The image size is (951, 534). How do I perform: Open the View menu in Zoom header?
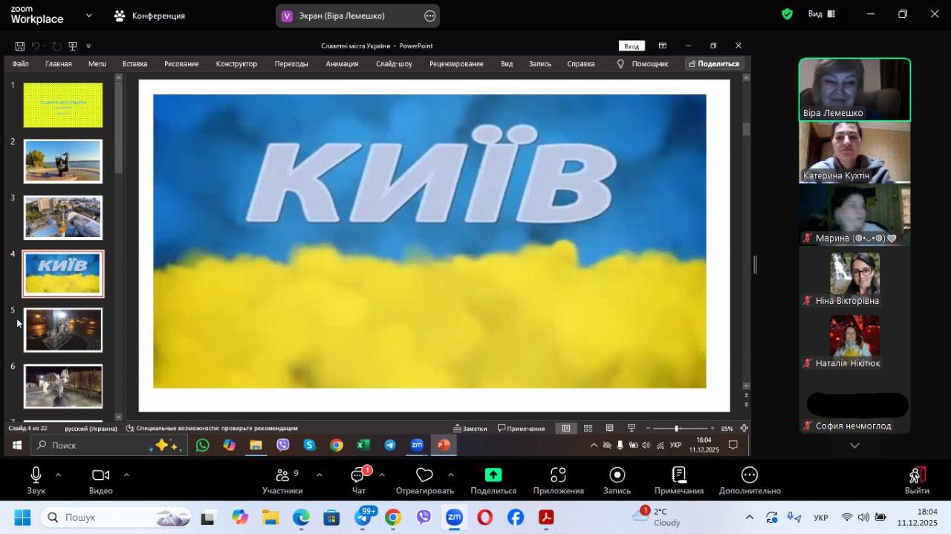(821, 14)
